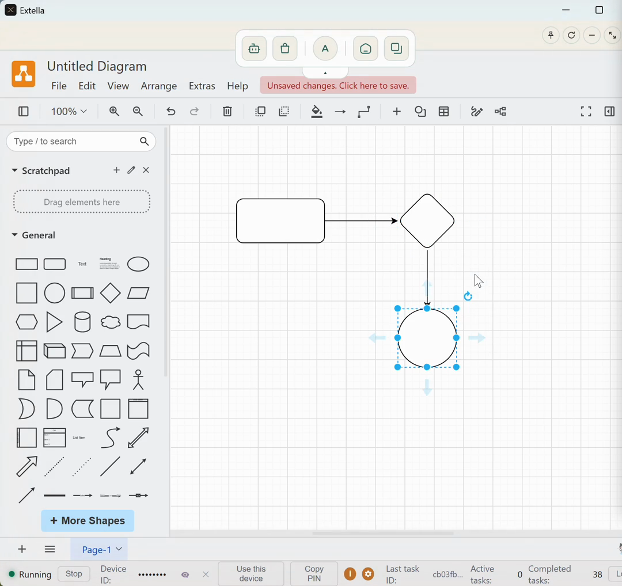The height and width of the screenshot is (586, 622).
Task: Add item to Scratchpad with plus
Action: coord(116,170)
